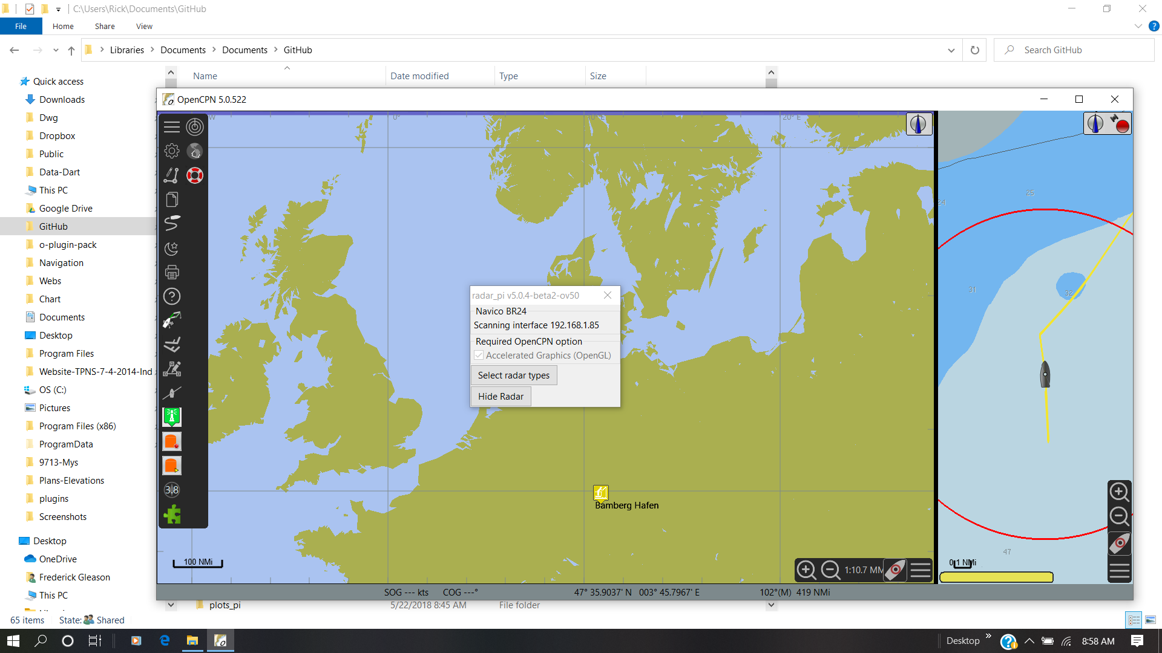Open the OpenCPN settings gear icon

coord(172,151)
